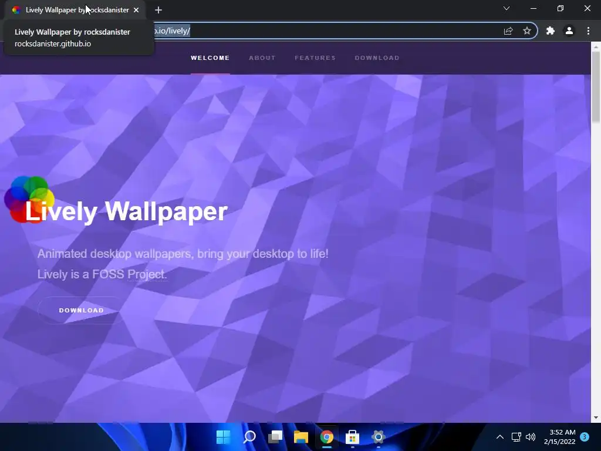The width and height of the screenshot is (601, 451).
Task: Click the DOWNLOAD button under description
Action: pos(81,310)
